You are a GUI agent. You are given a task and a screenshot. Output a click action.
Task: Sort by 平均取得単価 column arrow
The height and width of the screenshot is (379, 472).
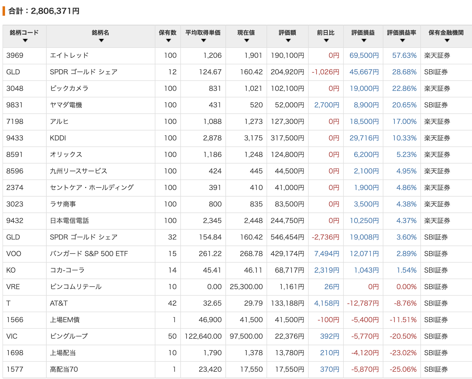click(204, 40)
